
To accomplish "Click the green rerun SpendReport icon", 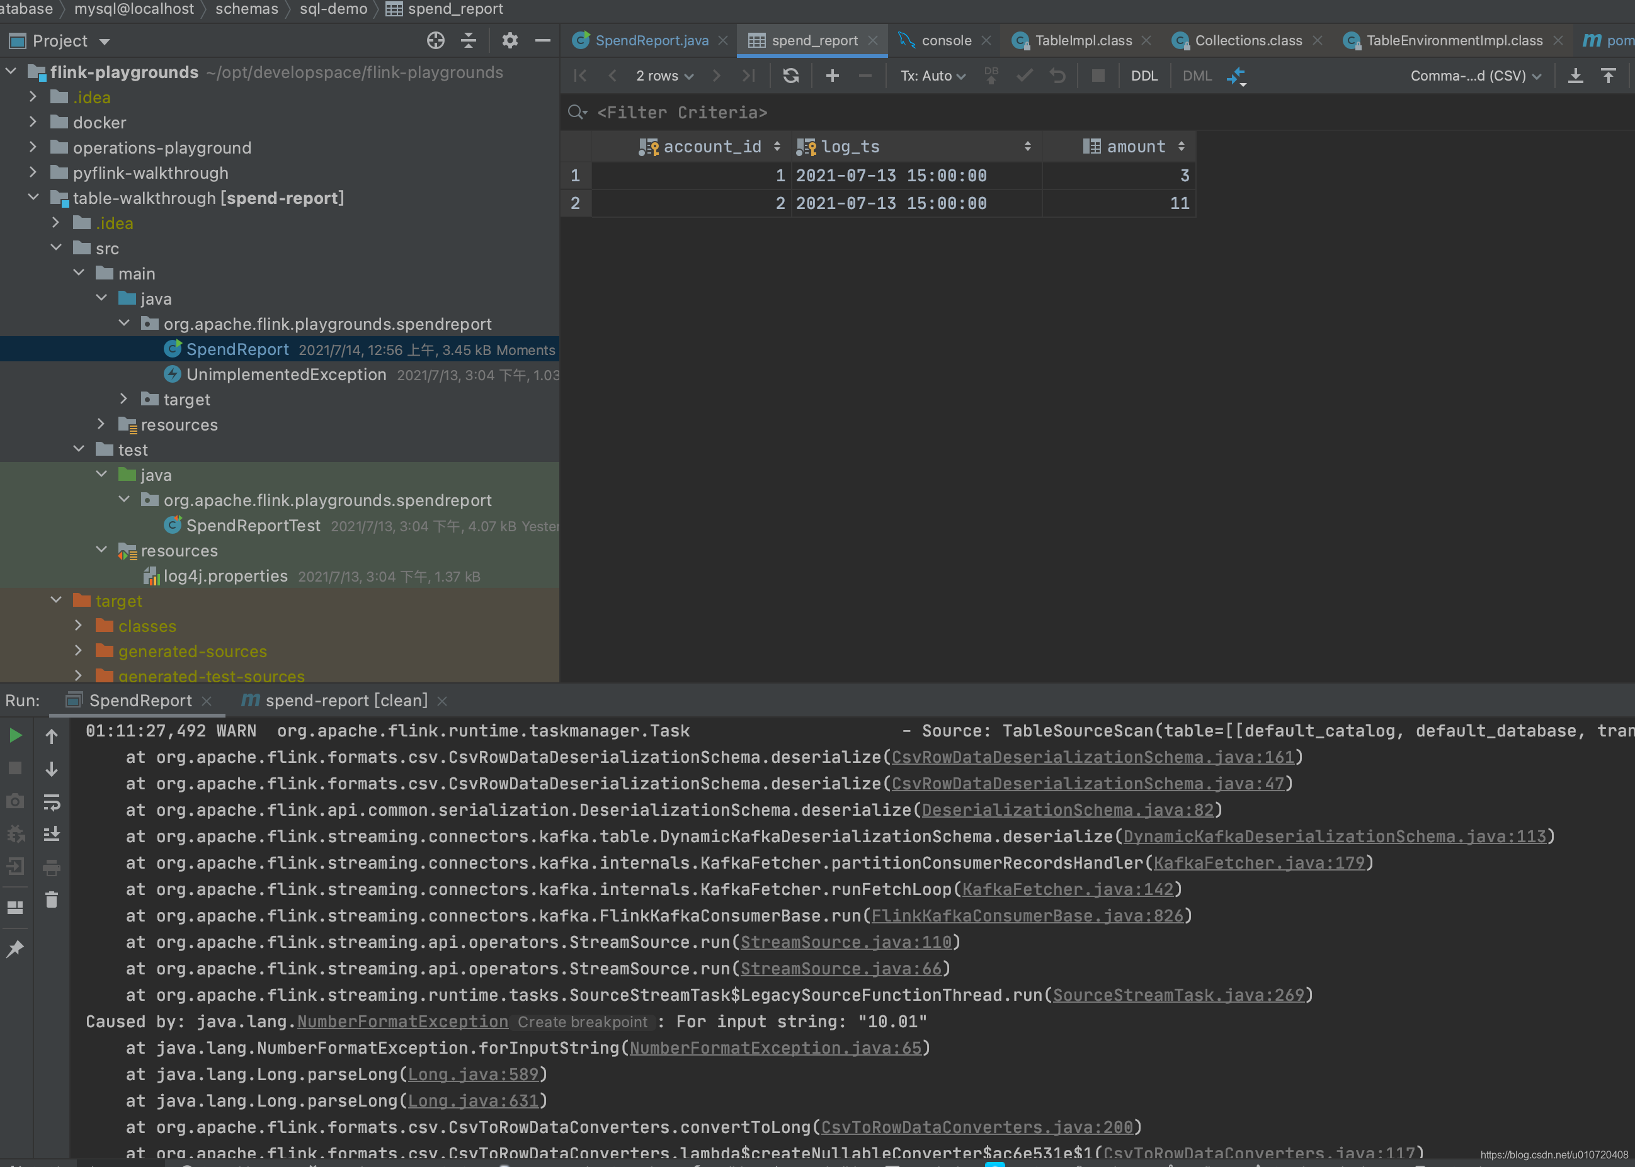I will click(15, 735).
